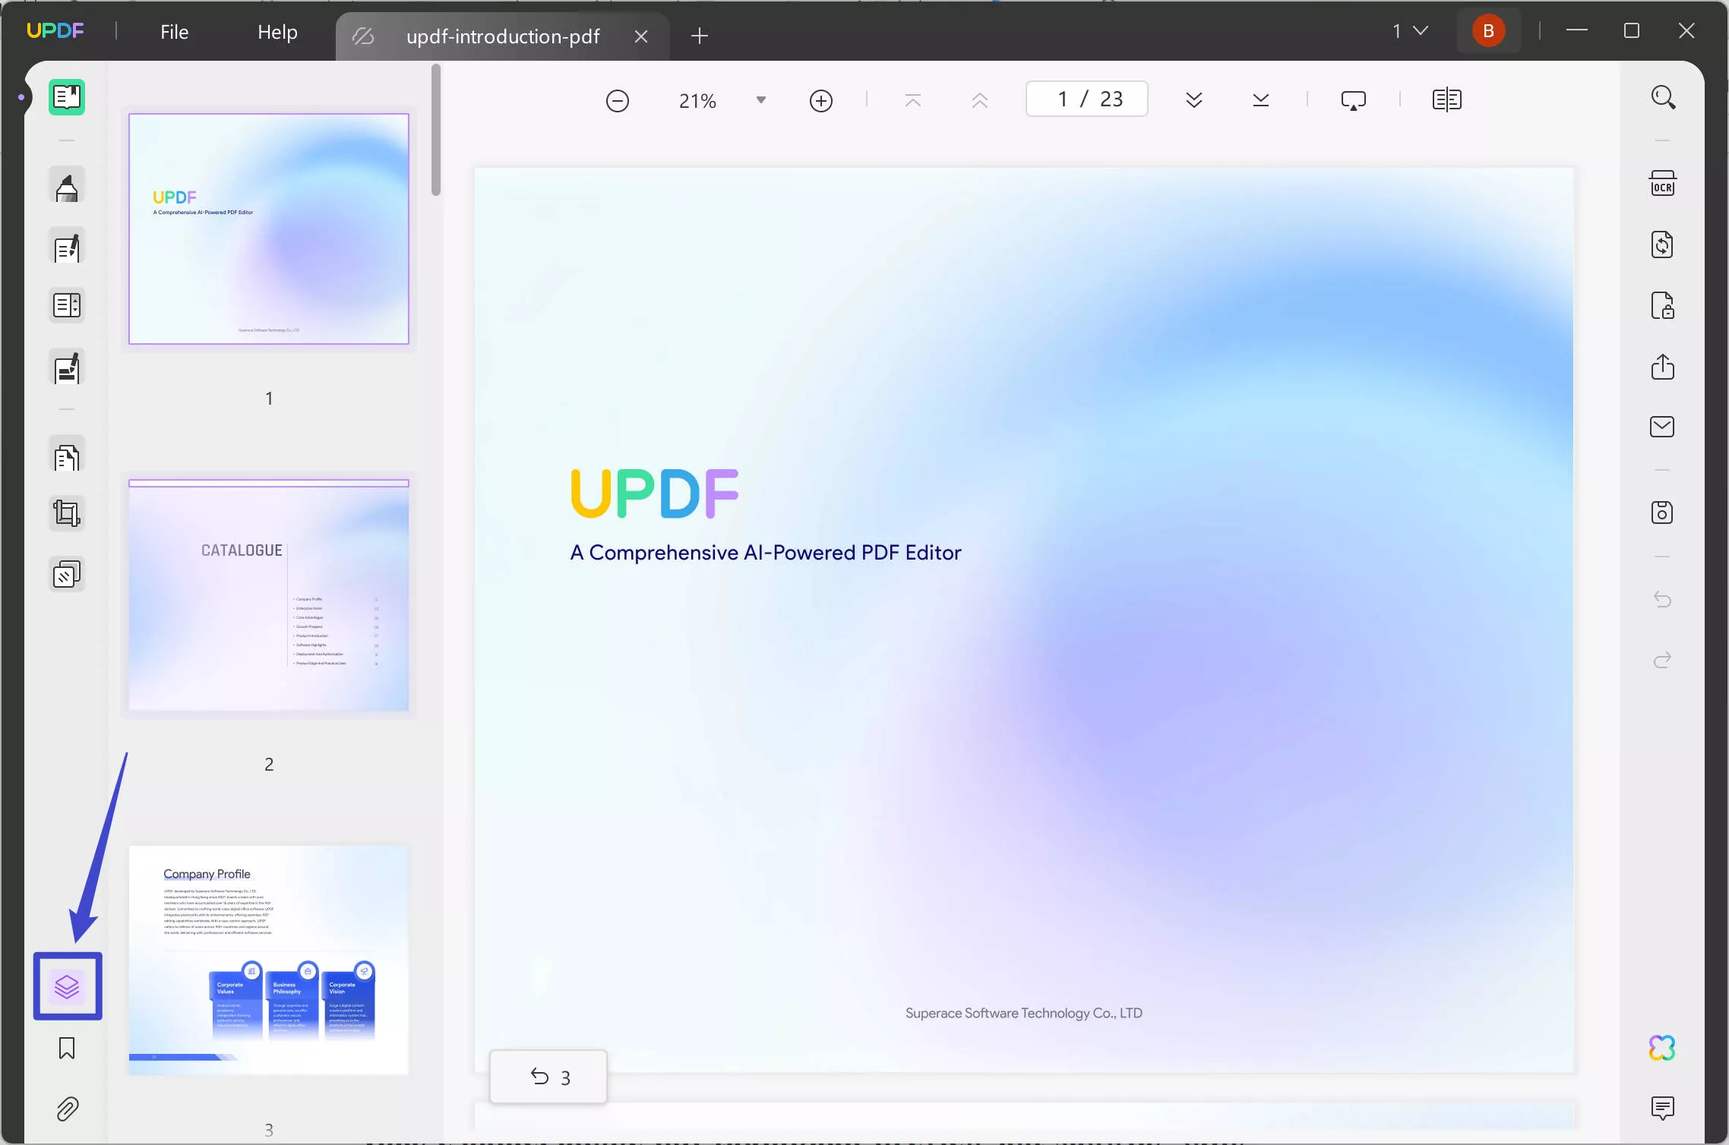
Task: Open the Help menu
Action: pyautogui.click(x=276, y=30)
